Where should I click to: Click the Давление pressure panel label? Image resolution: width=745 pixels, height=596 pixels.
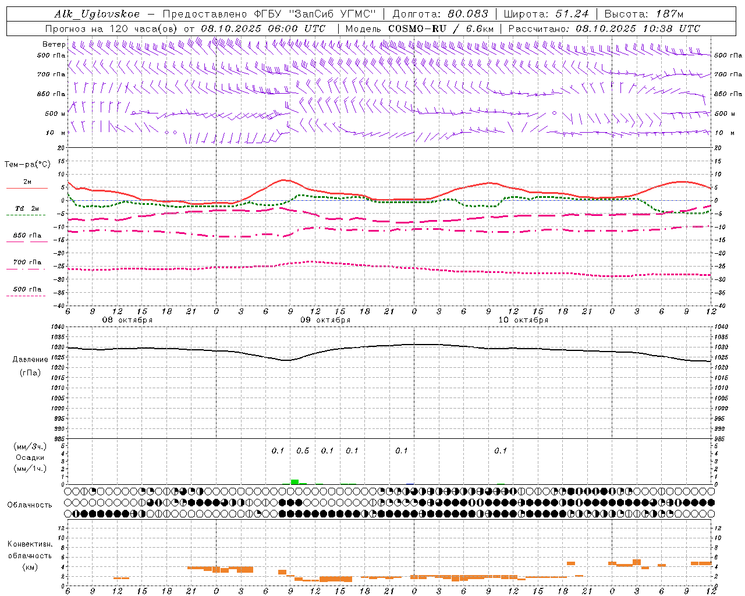(30, 360)
